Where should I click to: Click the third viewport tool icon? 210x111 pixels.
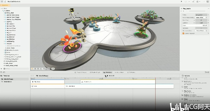coord(38,69)
